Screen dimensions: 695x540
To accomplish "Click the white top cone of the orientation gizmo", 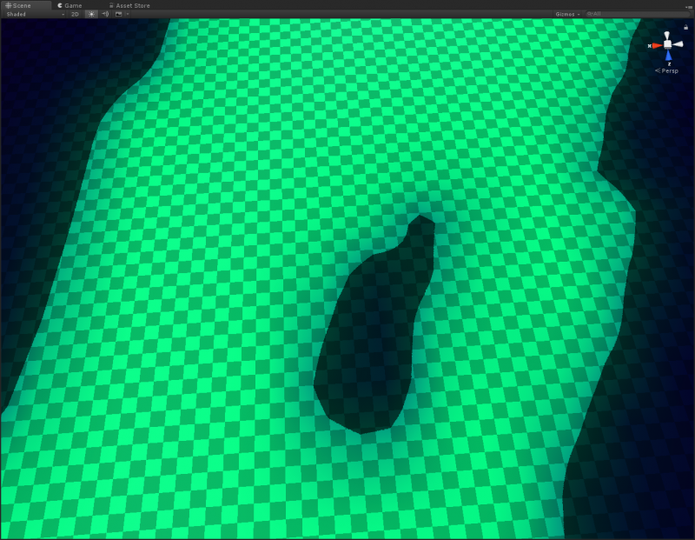I will click(x=668, y=34).
